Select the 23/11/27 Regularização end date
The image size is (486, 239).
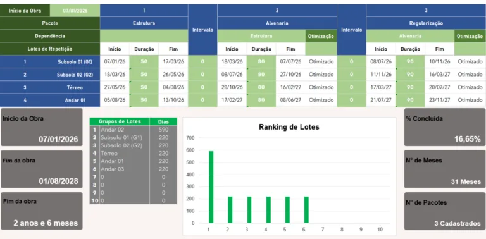(x=440, y=100)
